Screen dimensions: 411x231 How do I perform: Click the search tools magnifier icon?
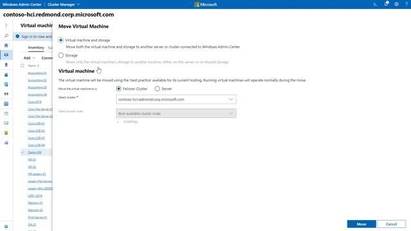point(6,36)
